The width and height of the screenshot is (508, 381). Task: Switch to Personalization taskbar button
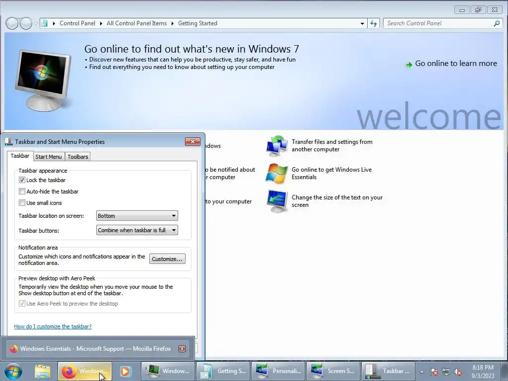[x=278, y=371]
